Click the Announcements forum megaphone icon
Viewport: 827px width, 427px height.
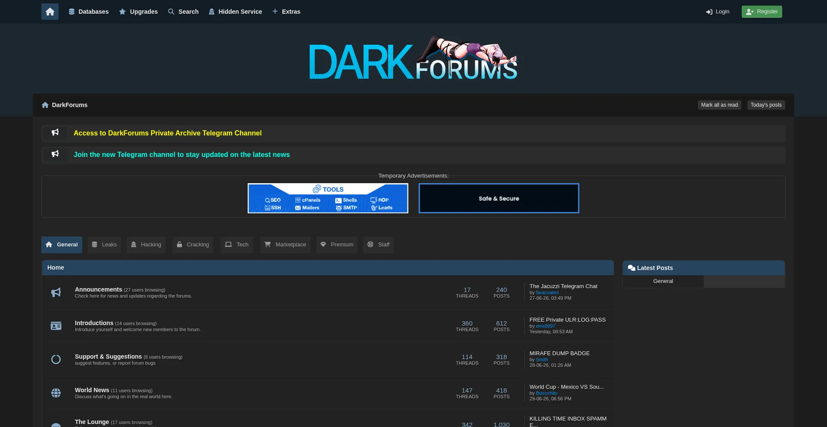[x=56, y=292]
